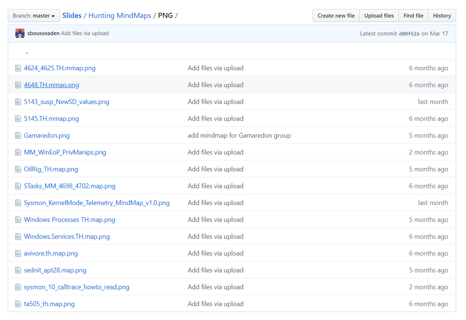
Task: Open file 5143_susp_NewSD_values.png
Action: click(x=66, y=102)
